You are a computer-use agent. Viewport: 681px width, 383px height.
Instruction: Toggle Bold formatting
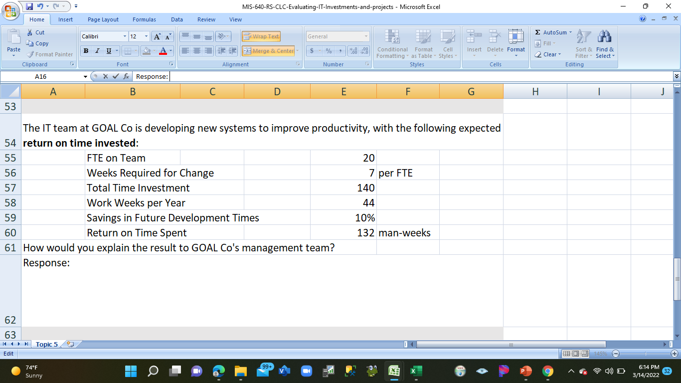coord(86,51)
